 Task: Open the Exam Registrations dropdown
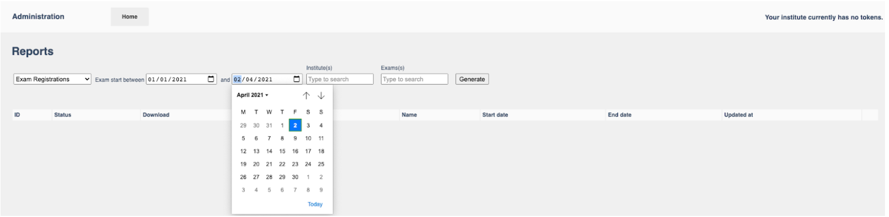(52, 79)
